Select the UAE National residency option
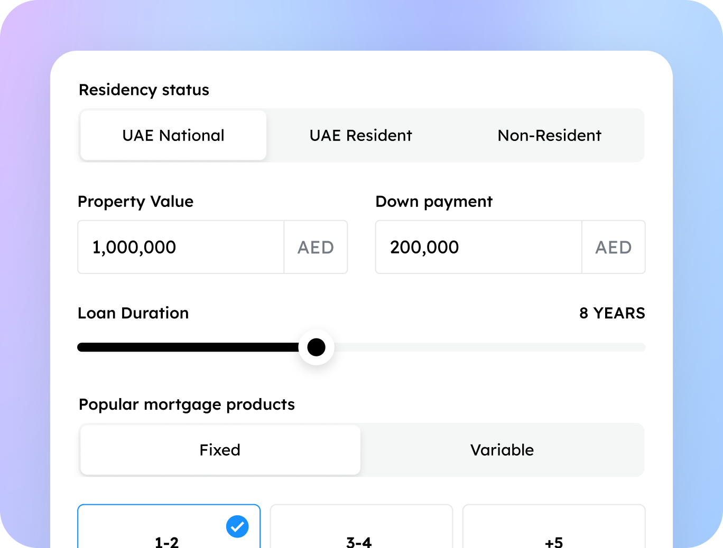723x548 pixels. click(173, 136)
